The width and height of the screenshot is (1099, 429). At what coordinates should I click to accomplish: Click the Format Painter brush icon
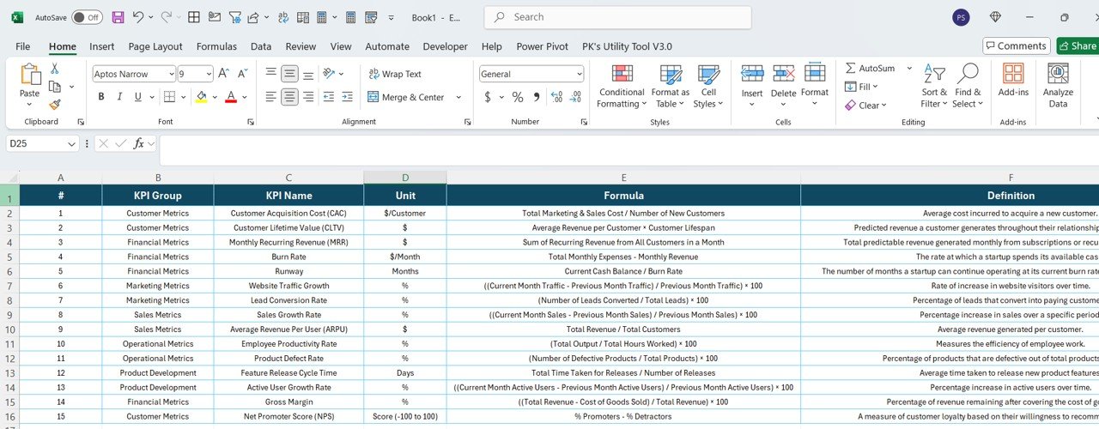point(55,105)
